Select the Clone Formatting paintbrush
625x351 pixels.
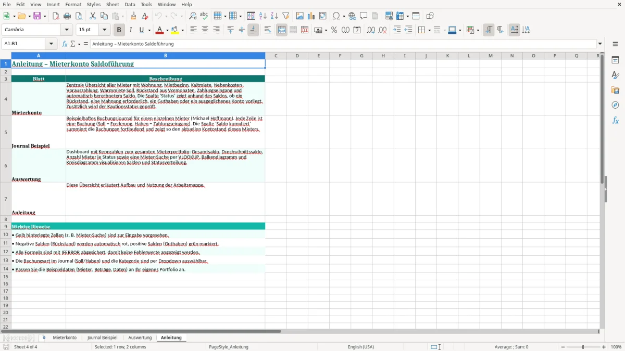pos(134,16)
